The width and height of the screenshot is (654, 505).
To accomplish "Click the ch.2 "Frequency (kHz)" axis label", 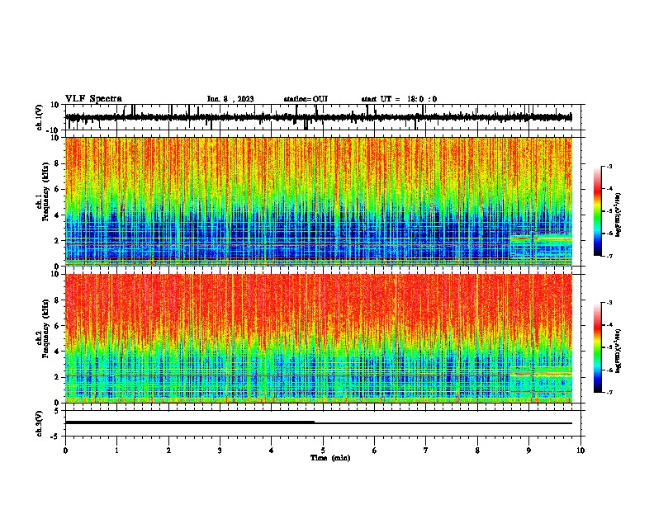I will (x=45, y=328).
